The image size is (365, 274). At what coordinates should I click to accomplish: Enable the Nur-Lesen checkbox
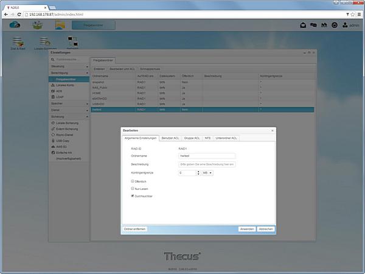coord(133,189)
